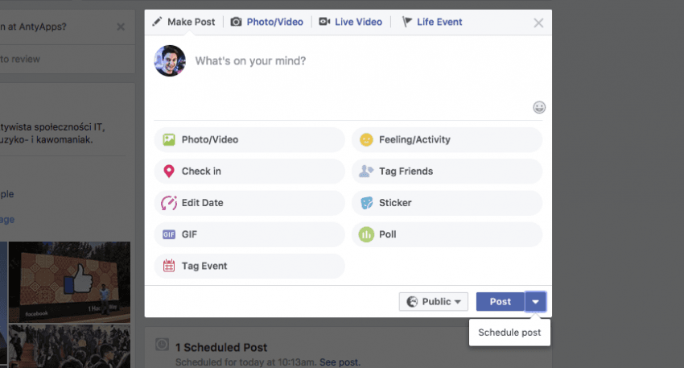Follow the See post link
Image resolution: width=684 pixels, height=368 pixels.
click(340, 362)
